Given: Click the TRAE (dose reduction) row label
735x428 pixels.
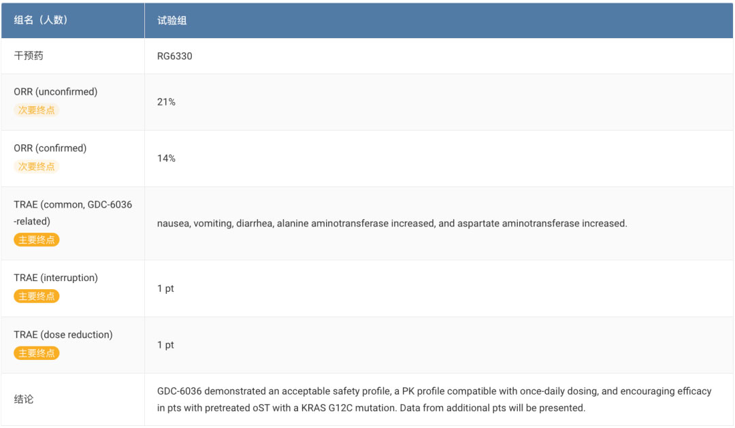Looking at the screenshot, I should tap(63, 335).
